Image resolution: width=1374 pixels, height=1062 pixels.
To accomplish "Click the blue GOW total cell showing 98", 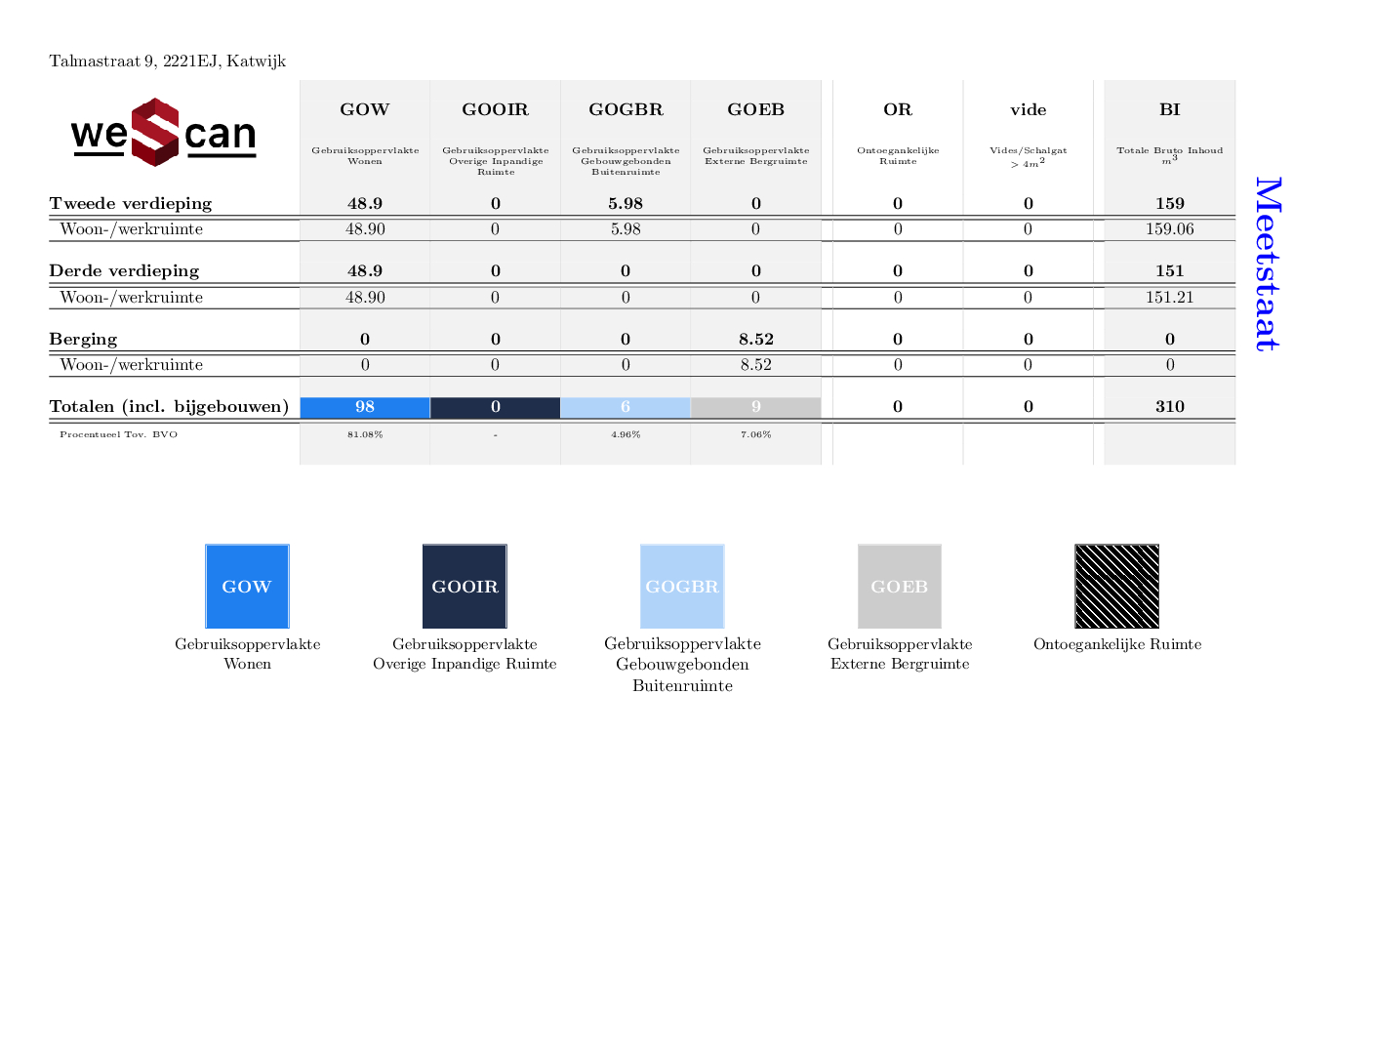I will point(365,407).
